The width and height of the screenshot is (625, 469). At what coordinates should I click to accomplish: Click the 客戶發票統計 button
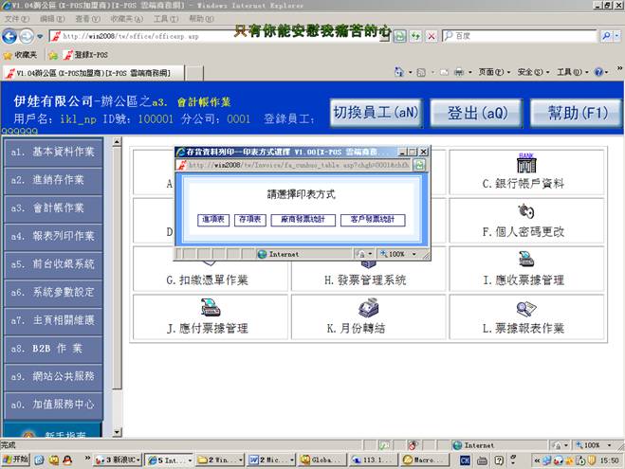coord(372,220)
